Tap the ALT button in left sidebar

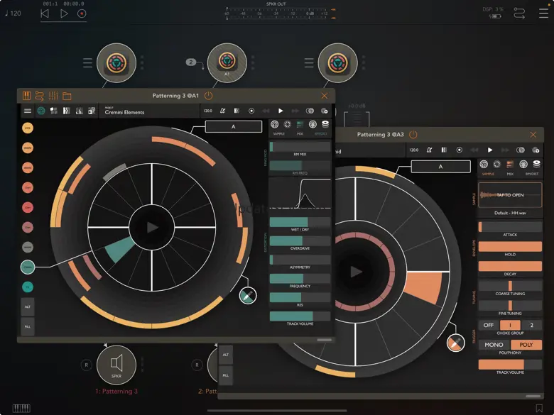[x=28, y=306]
